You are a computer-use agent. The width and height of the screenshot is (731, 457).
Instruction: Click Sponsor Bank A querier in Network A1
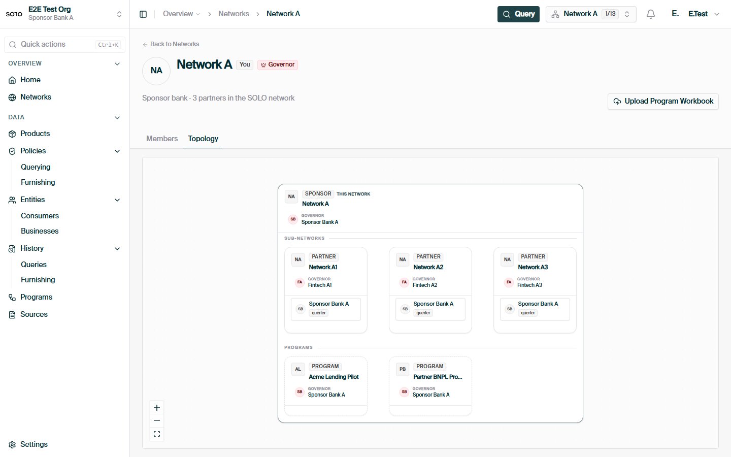(326, 309)
